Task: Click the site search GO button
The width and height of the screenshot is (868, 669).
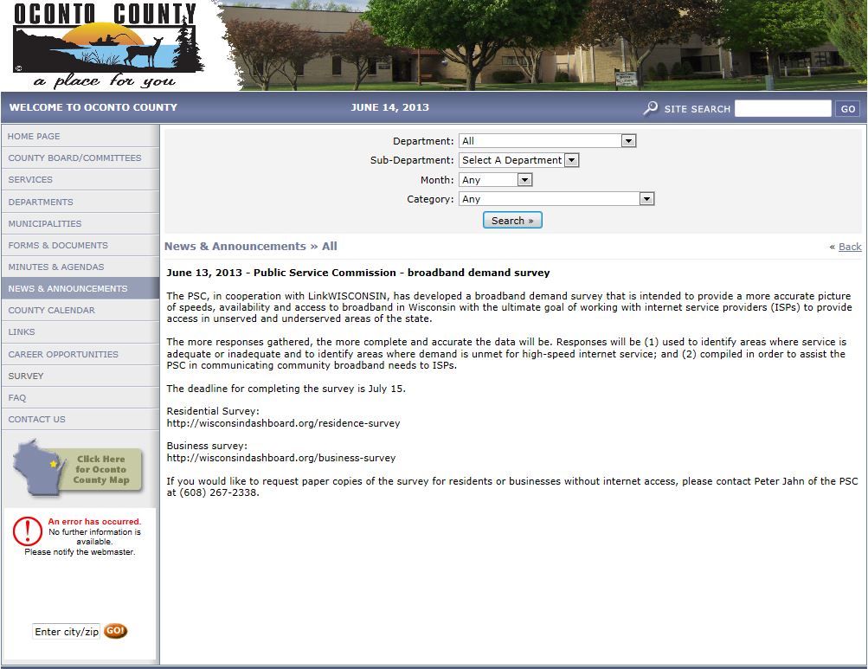Action: coord(848,108)
